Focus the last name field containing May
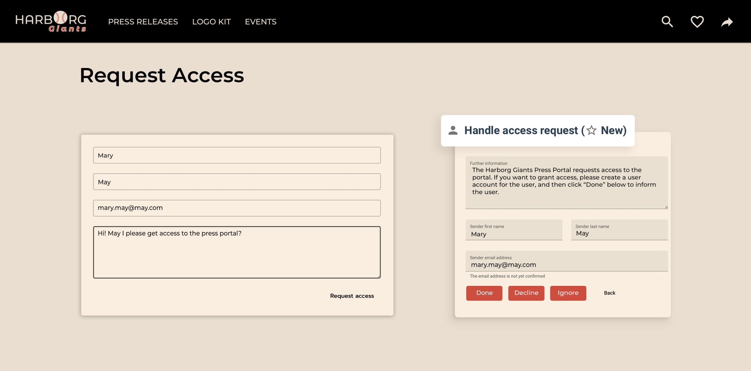 pos(237,182)
